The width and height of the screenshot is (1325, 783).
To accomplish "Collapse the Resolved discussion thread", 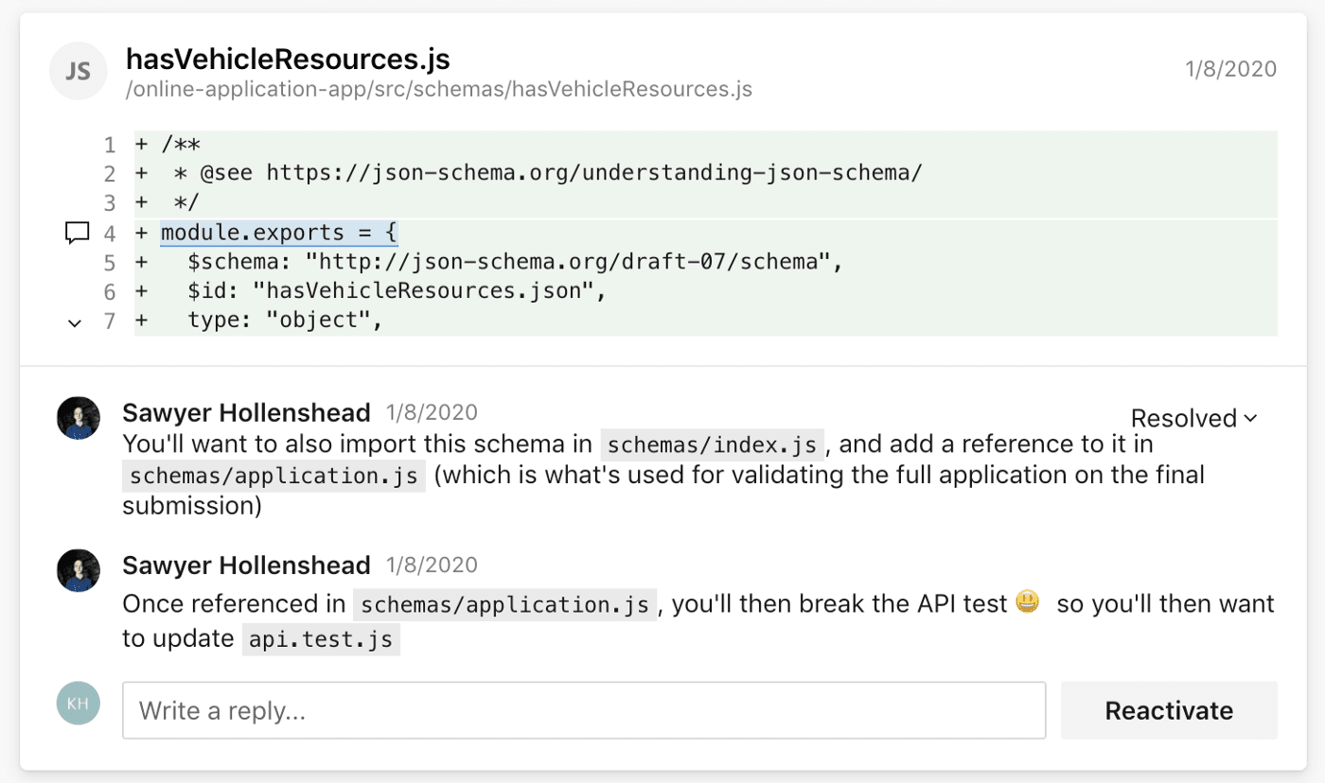I will coord(1252,417).
